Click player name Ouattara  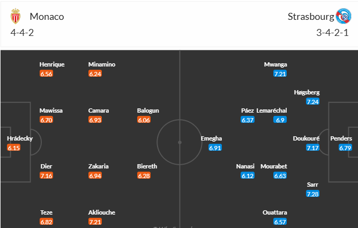(x=275, y=212)
